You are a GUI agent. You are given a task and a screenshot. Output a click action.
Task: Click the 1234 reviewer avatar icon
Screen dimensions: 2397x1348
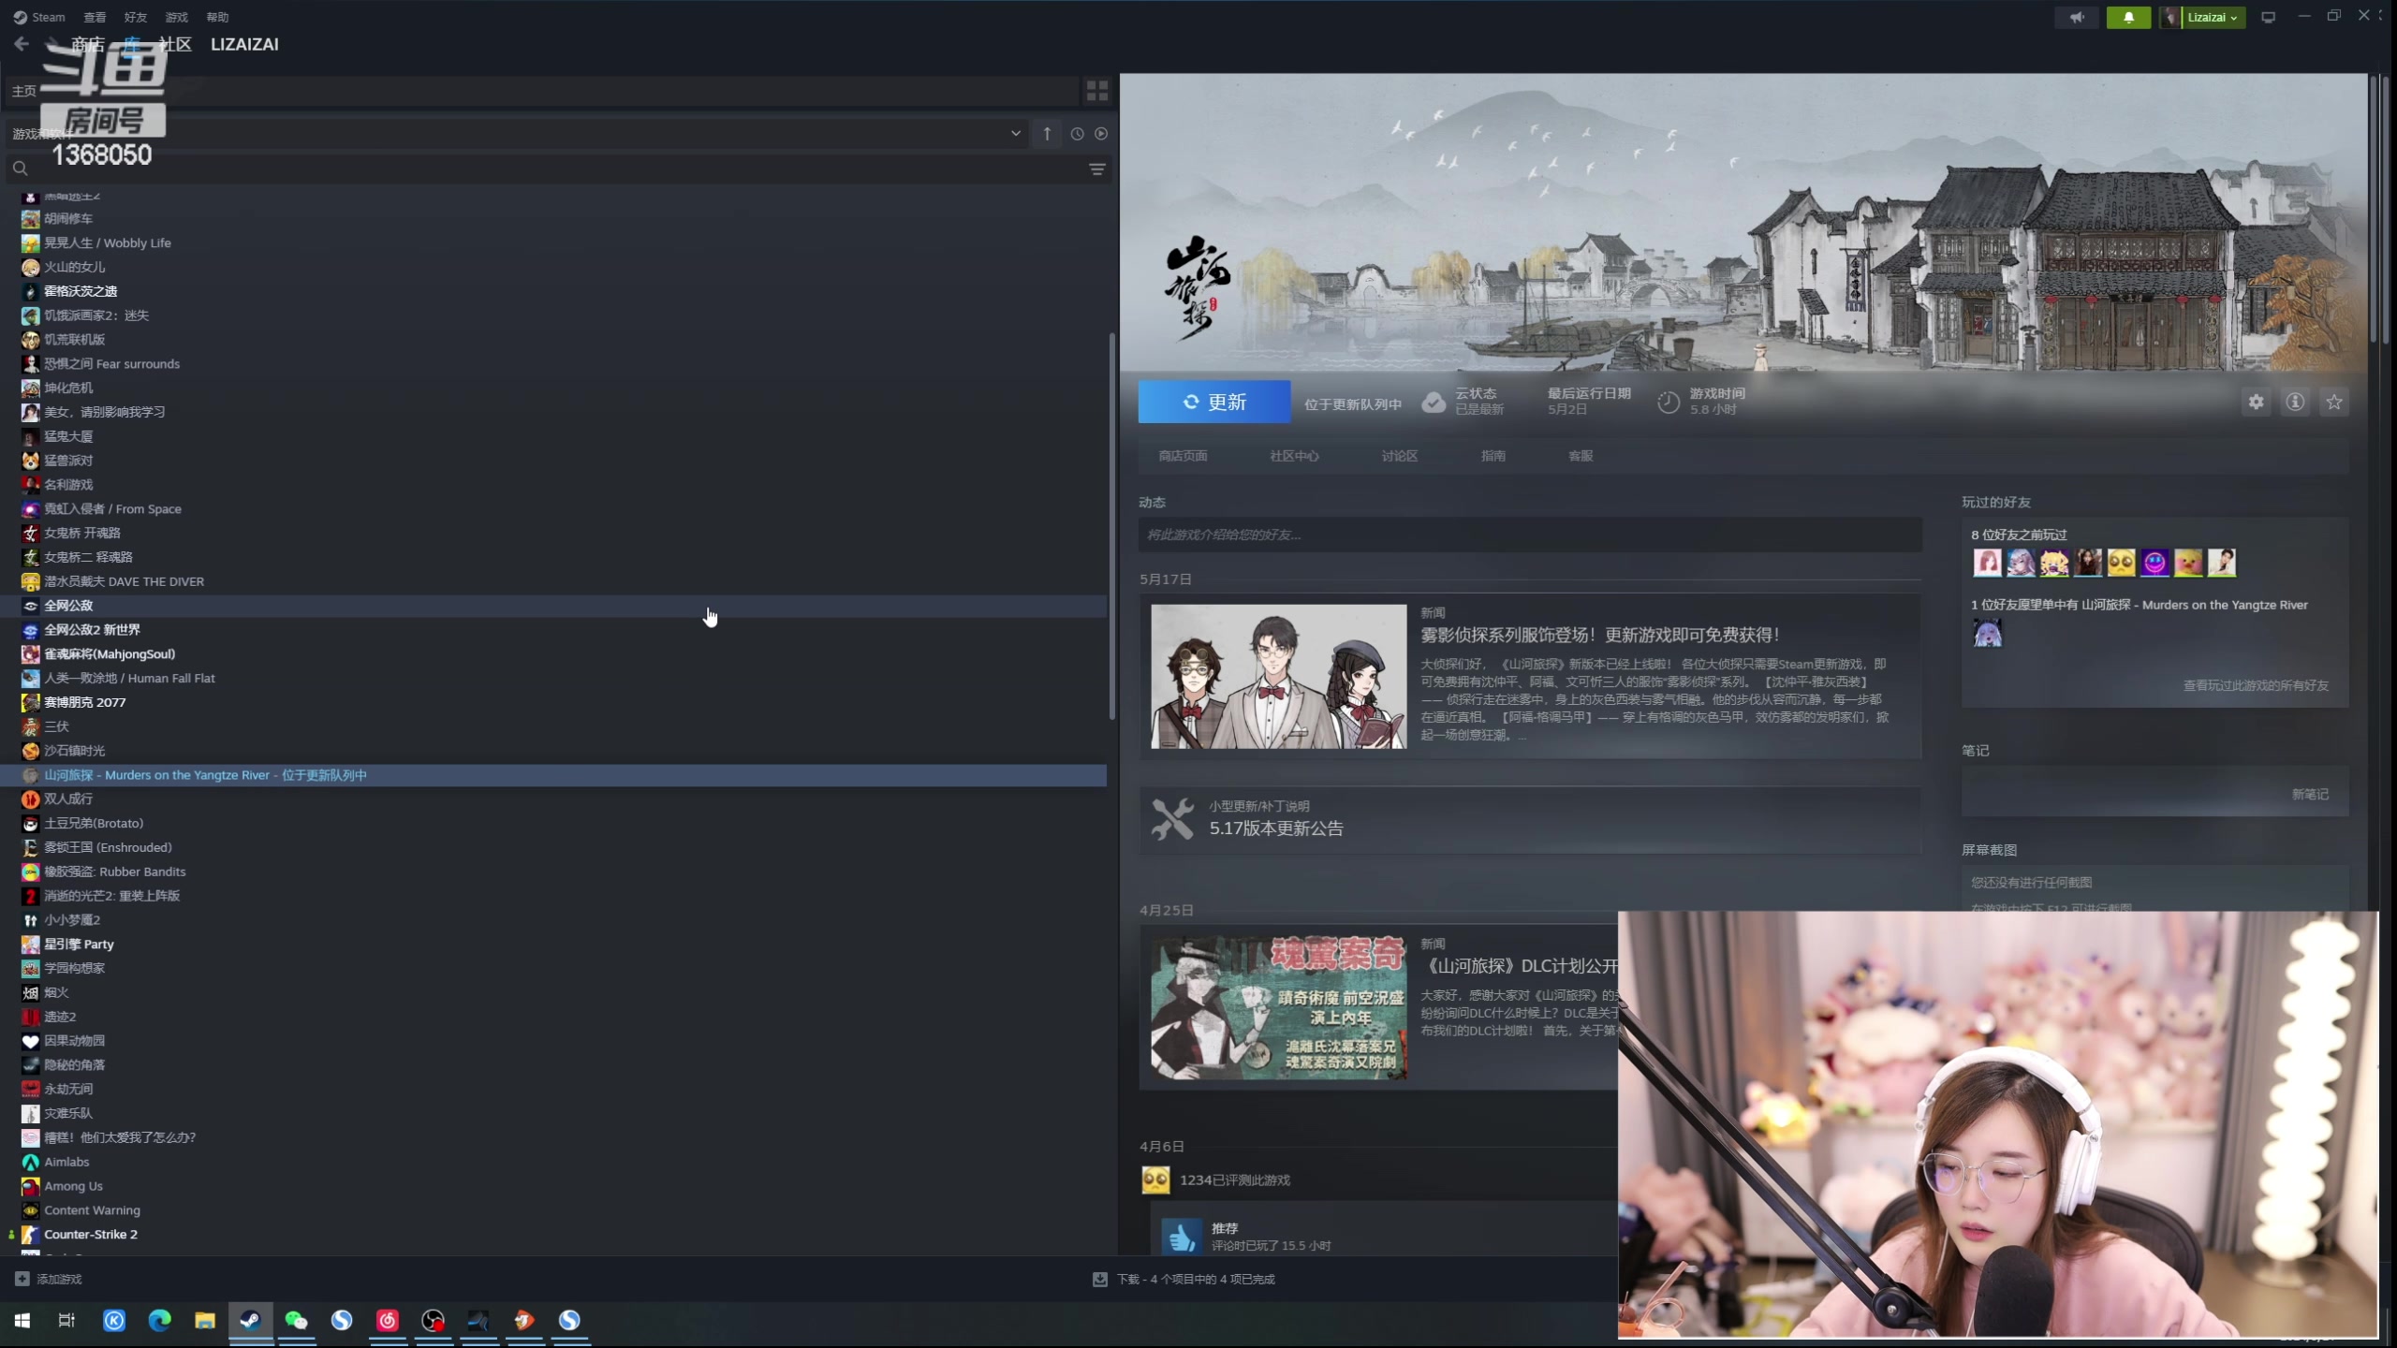[1155, 1179]
